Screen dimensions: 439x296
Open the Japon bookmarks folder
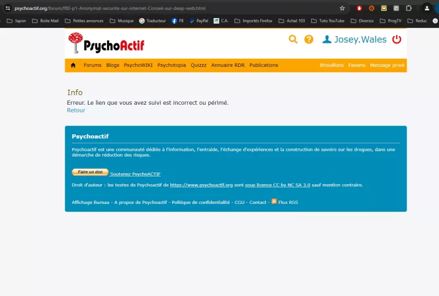[16, 21]
